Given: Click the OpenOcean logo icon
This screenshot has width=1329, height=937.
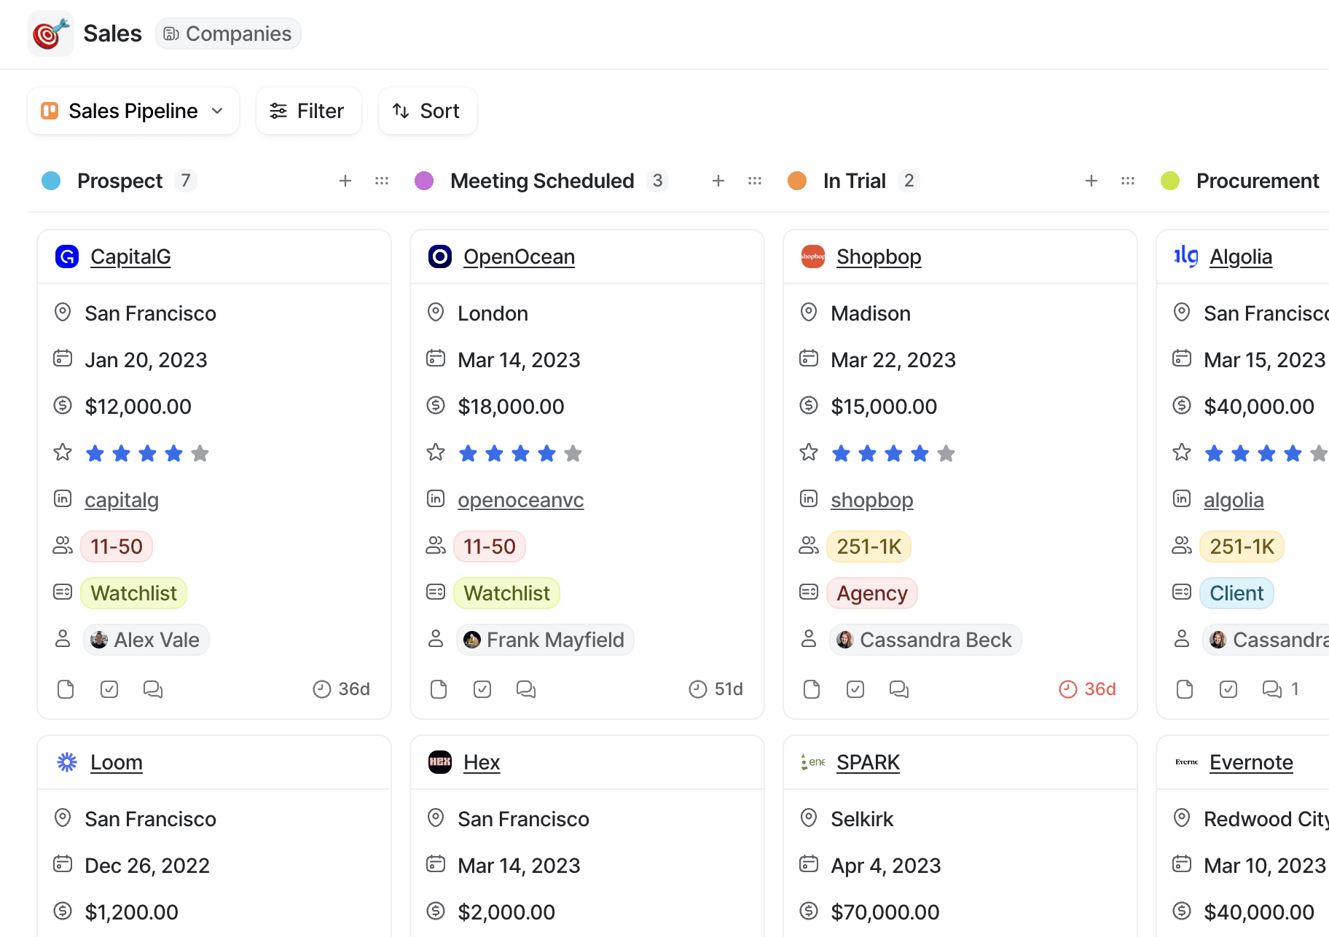Looking at the screenshot, I should pyautogui.click(x=440, y=256).
